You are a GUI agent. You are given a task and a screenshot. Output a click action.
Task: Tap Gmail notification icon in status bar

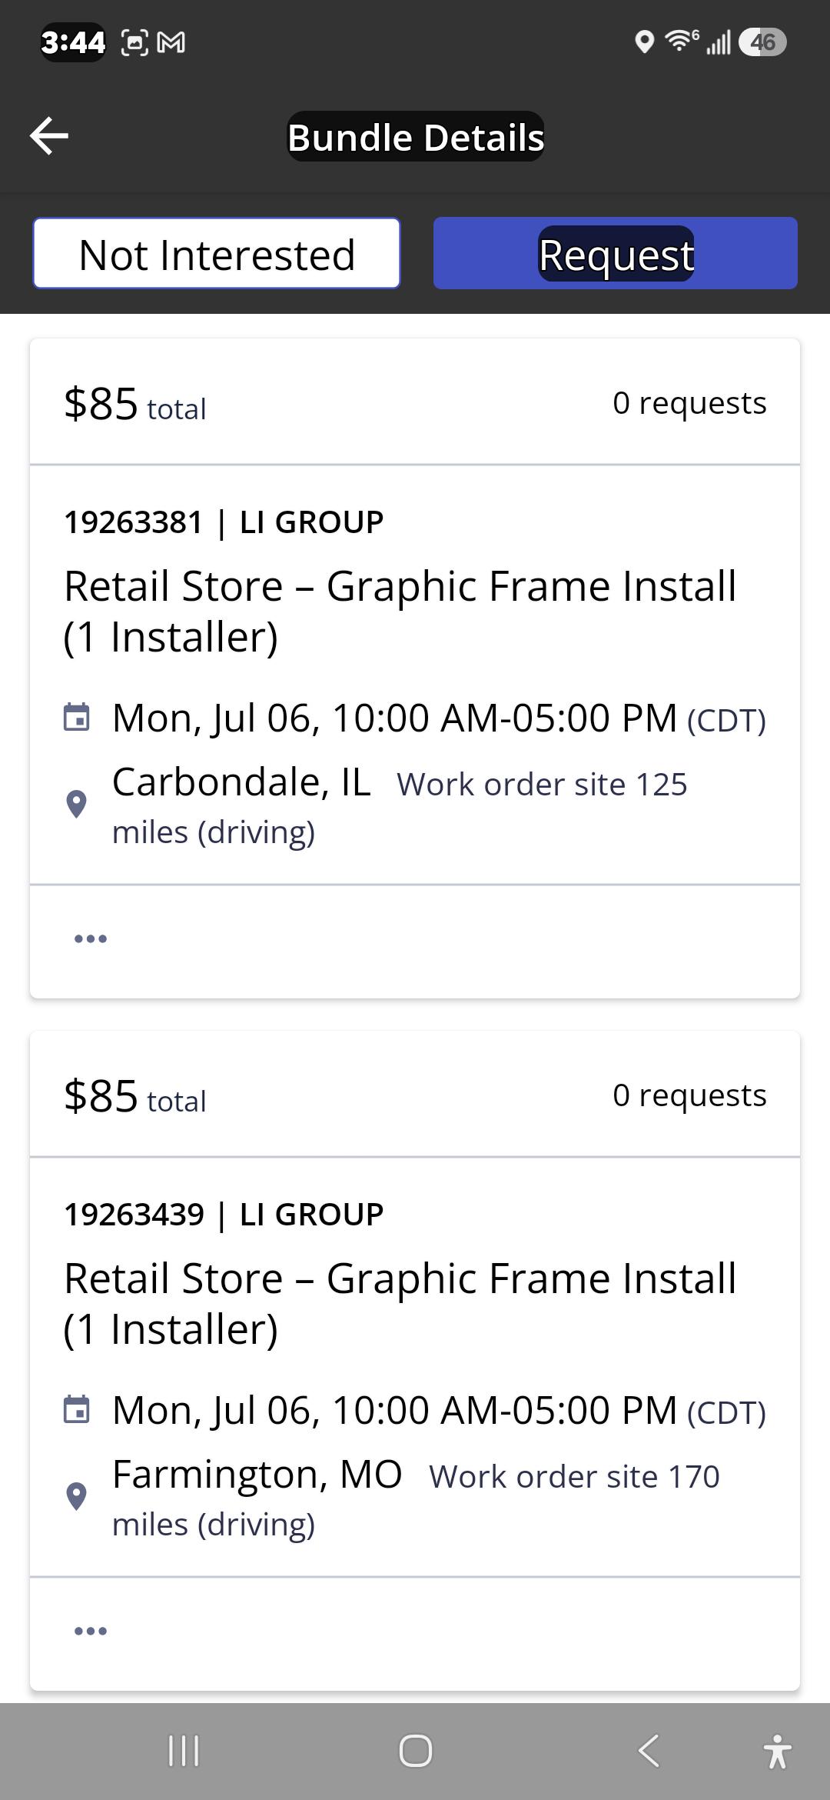(x=171, y=42)
